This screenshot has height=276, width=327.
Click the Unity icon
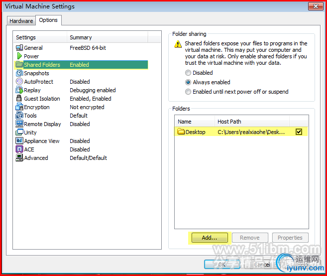(x=19, y=132)
